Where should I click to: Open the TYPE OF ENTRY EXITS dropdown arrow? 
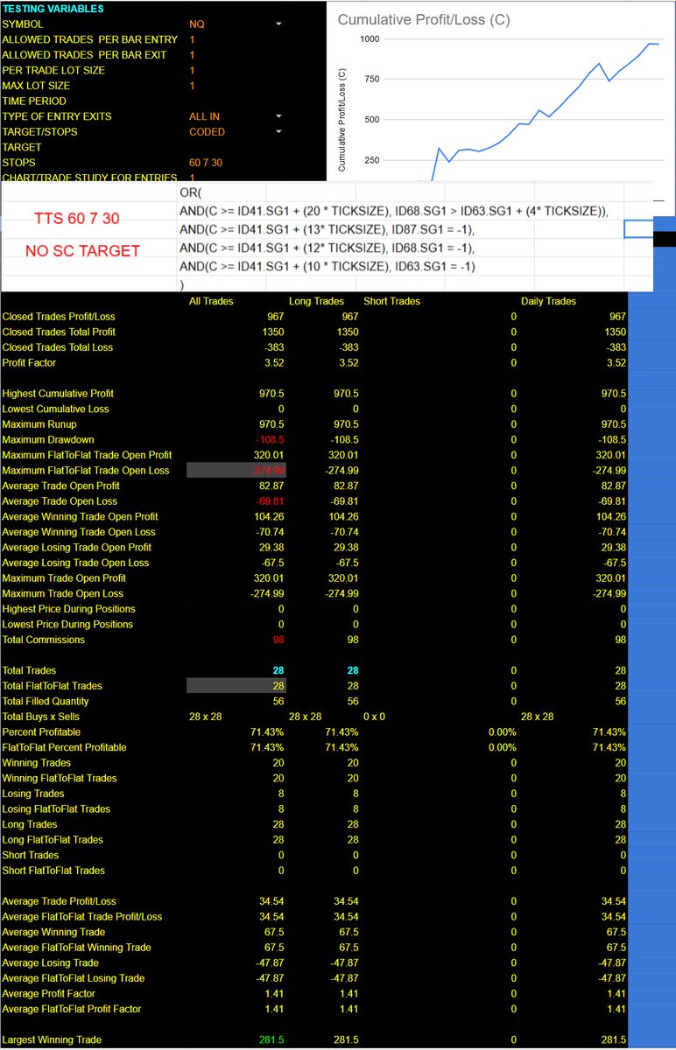[x=278, y=116]
